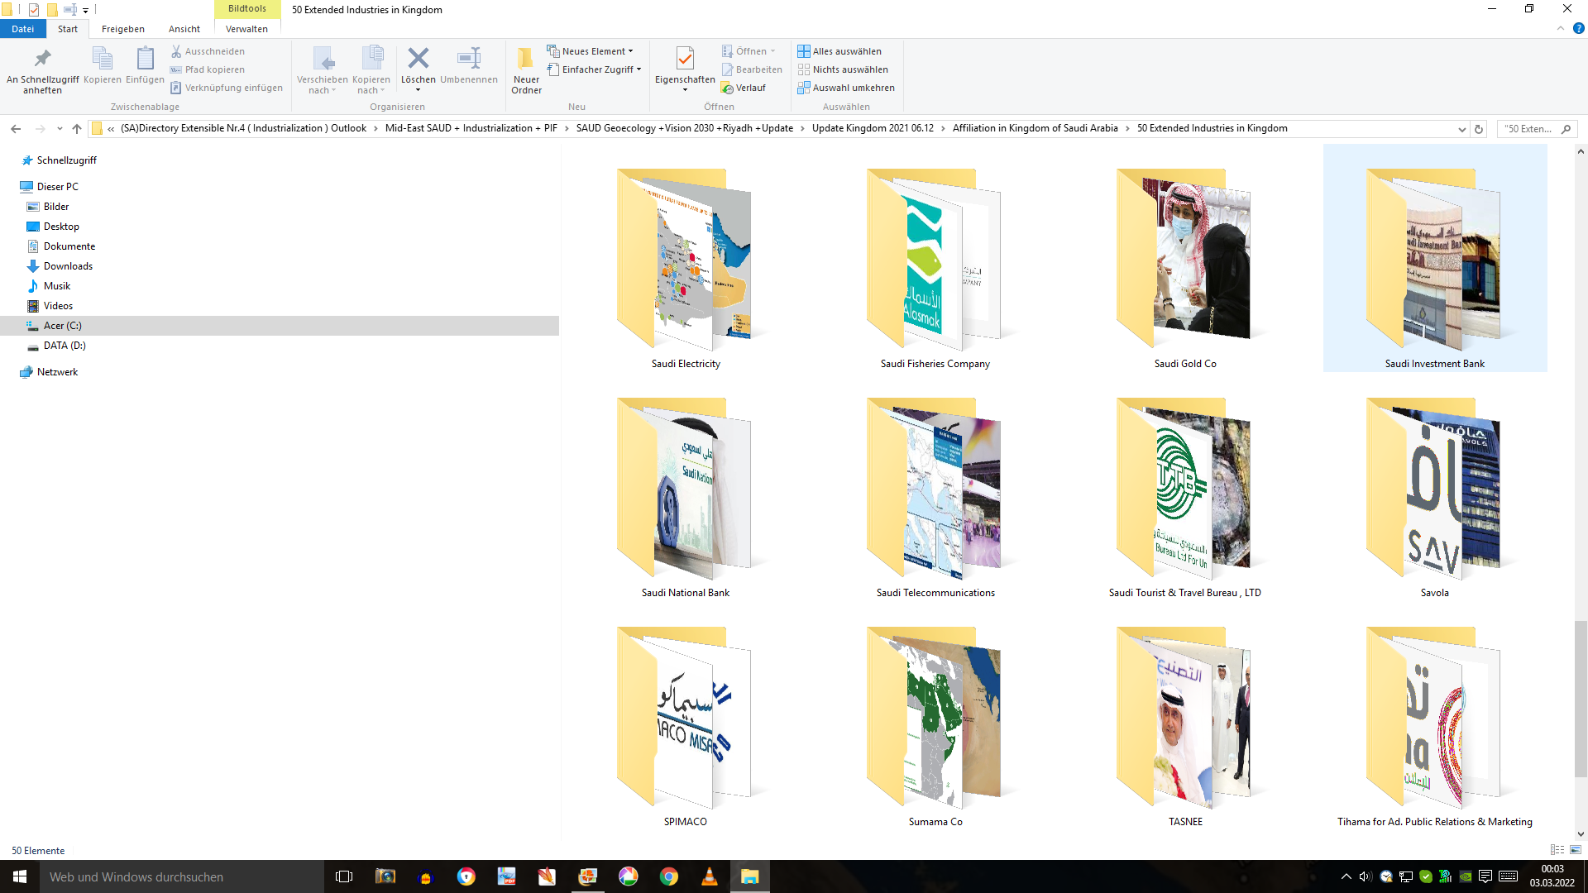
Task: Select Downloads in navigation pane
Action: tap(68, 266)
